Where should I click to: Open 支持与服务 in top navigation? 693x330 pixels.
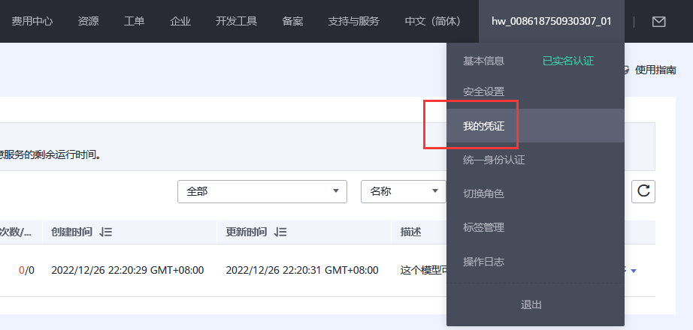click(x=353, y=21)
